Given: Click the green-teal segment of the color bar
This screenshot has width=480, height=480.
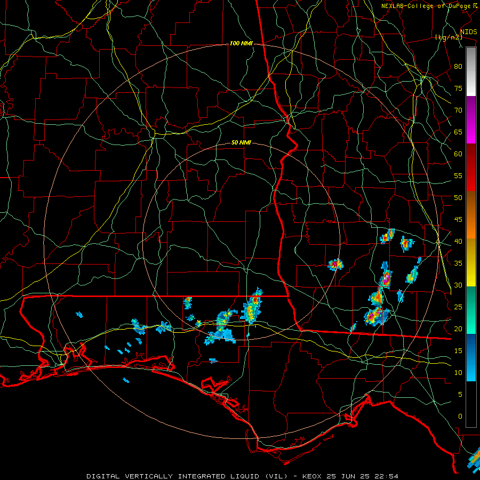Looking at the screenshot, I should coord(471,310).
